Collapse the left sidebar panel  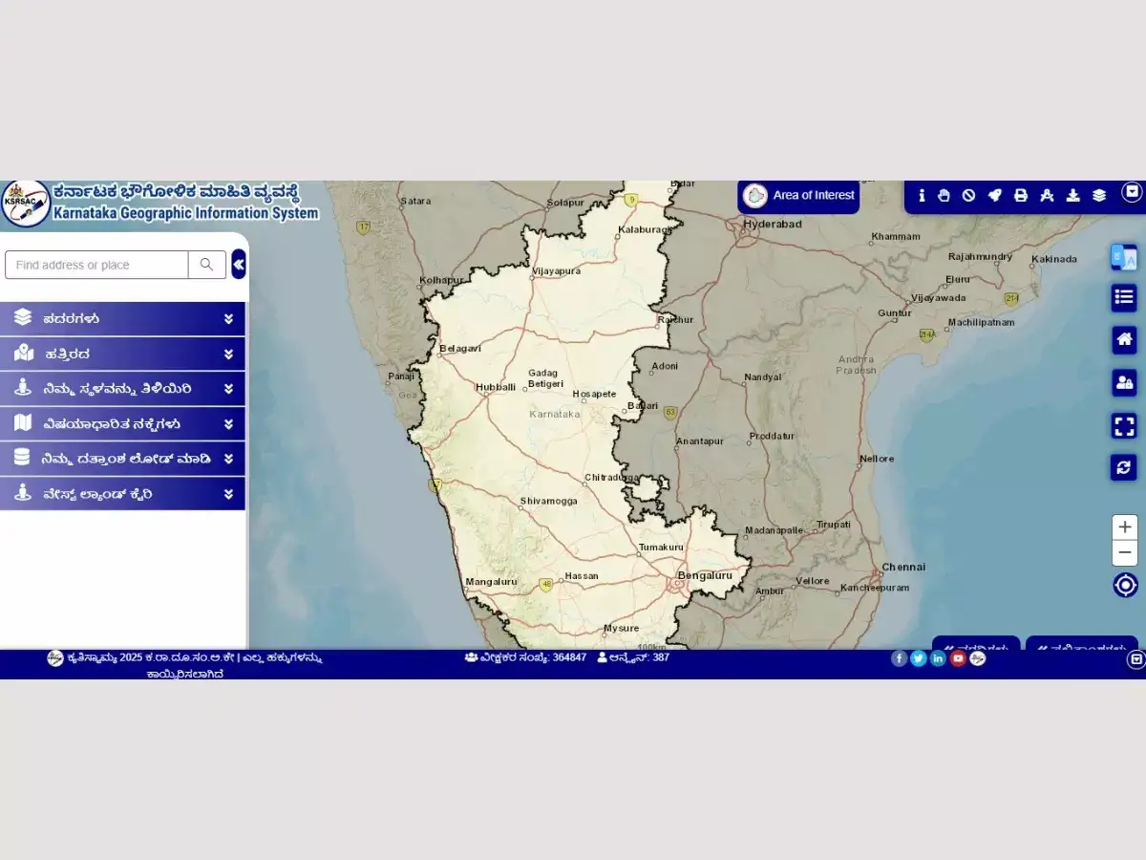[x=239, y=265]
